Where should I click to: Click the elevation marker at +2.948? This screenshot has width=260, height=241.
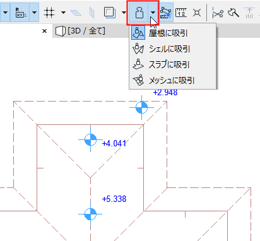coord(141,107)
